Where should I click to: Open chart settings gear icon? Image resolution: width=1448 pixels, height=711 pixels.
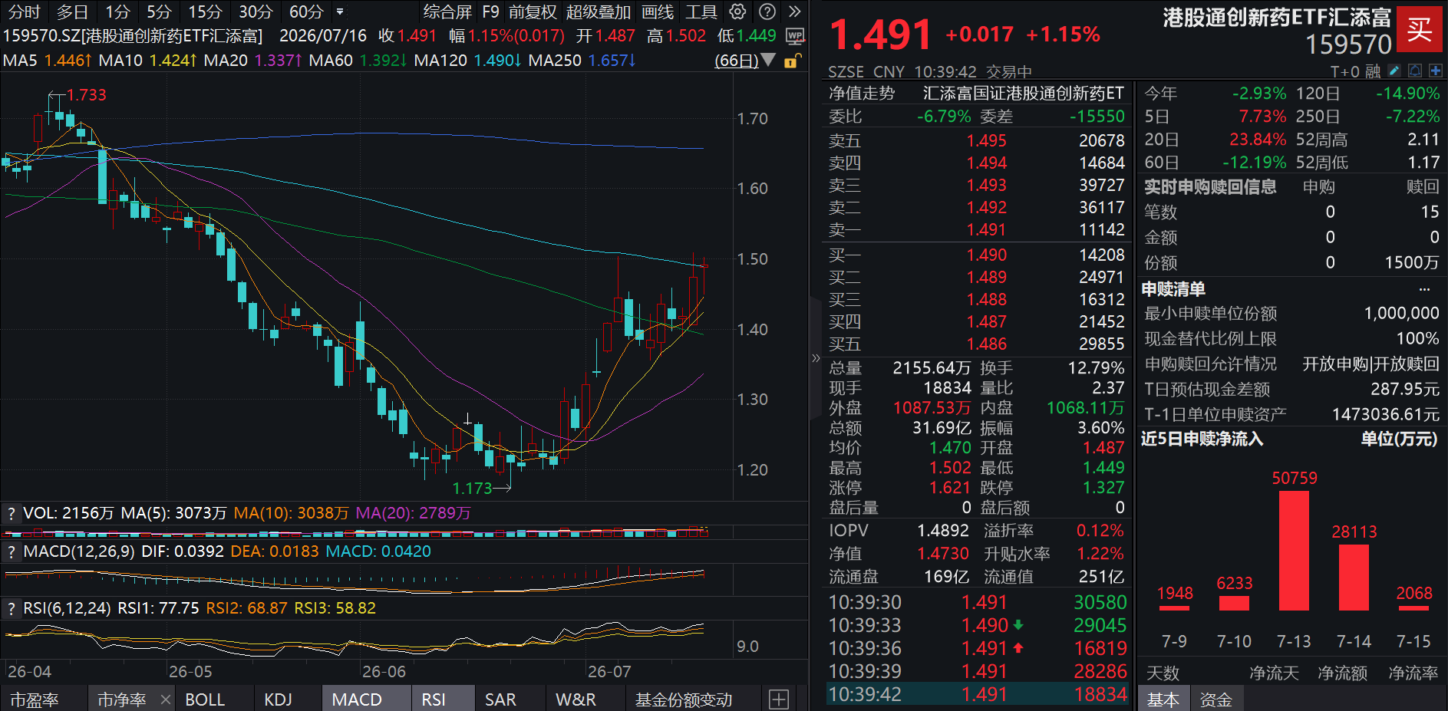click(x=737, y=12)
